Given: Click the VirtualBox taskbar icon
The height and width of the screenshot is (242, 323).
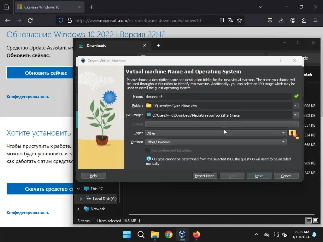Looking at the screenshot, I should [x=182, y=234].
